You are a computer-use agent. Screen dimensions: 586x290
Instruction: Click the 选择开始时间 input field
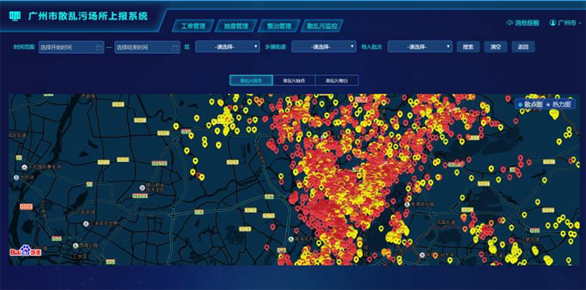pyautogui.click(x=71, y=47)
